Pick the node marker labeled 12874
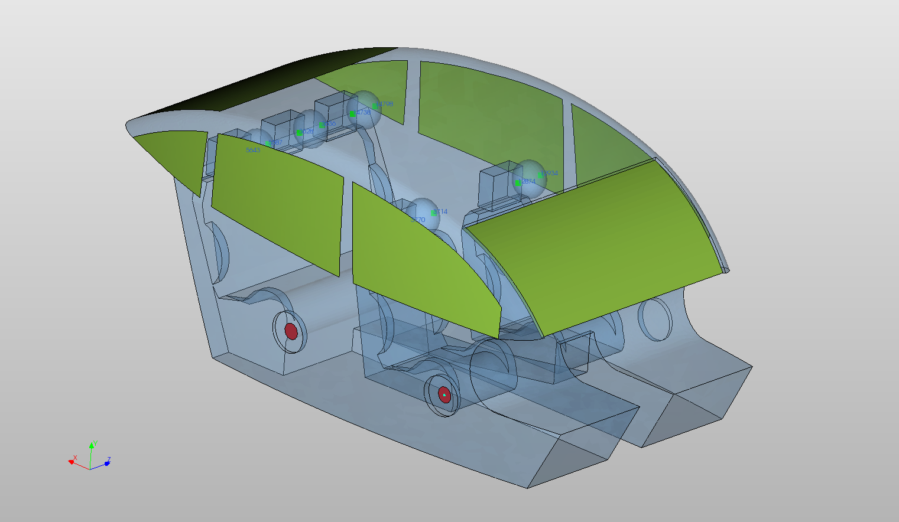Screen dimensions: 899x522 point(518,183)
